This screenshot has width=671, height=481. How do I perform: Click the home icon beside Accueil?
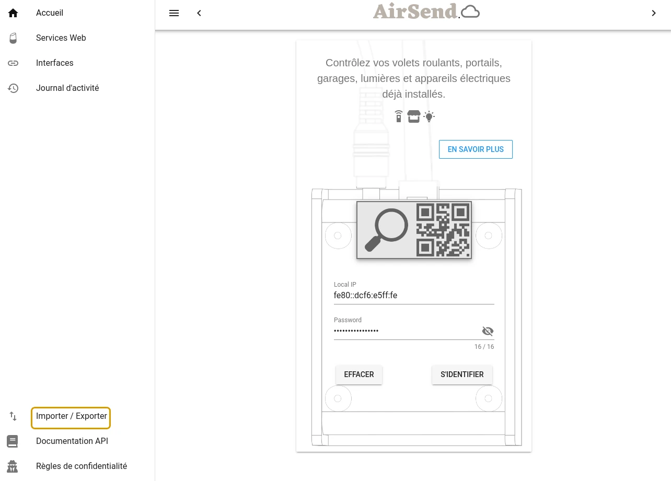[x=13, y=13]
